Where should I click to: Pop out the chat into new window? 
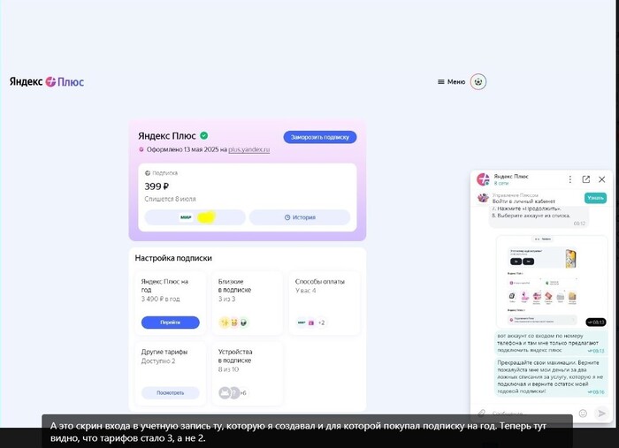pyautogui.click(x=585, y=179)
